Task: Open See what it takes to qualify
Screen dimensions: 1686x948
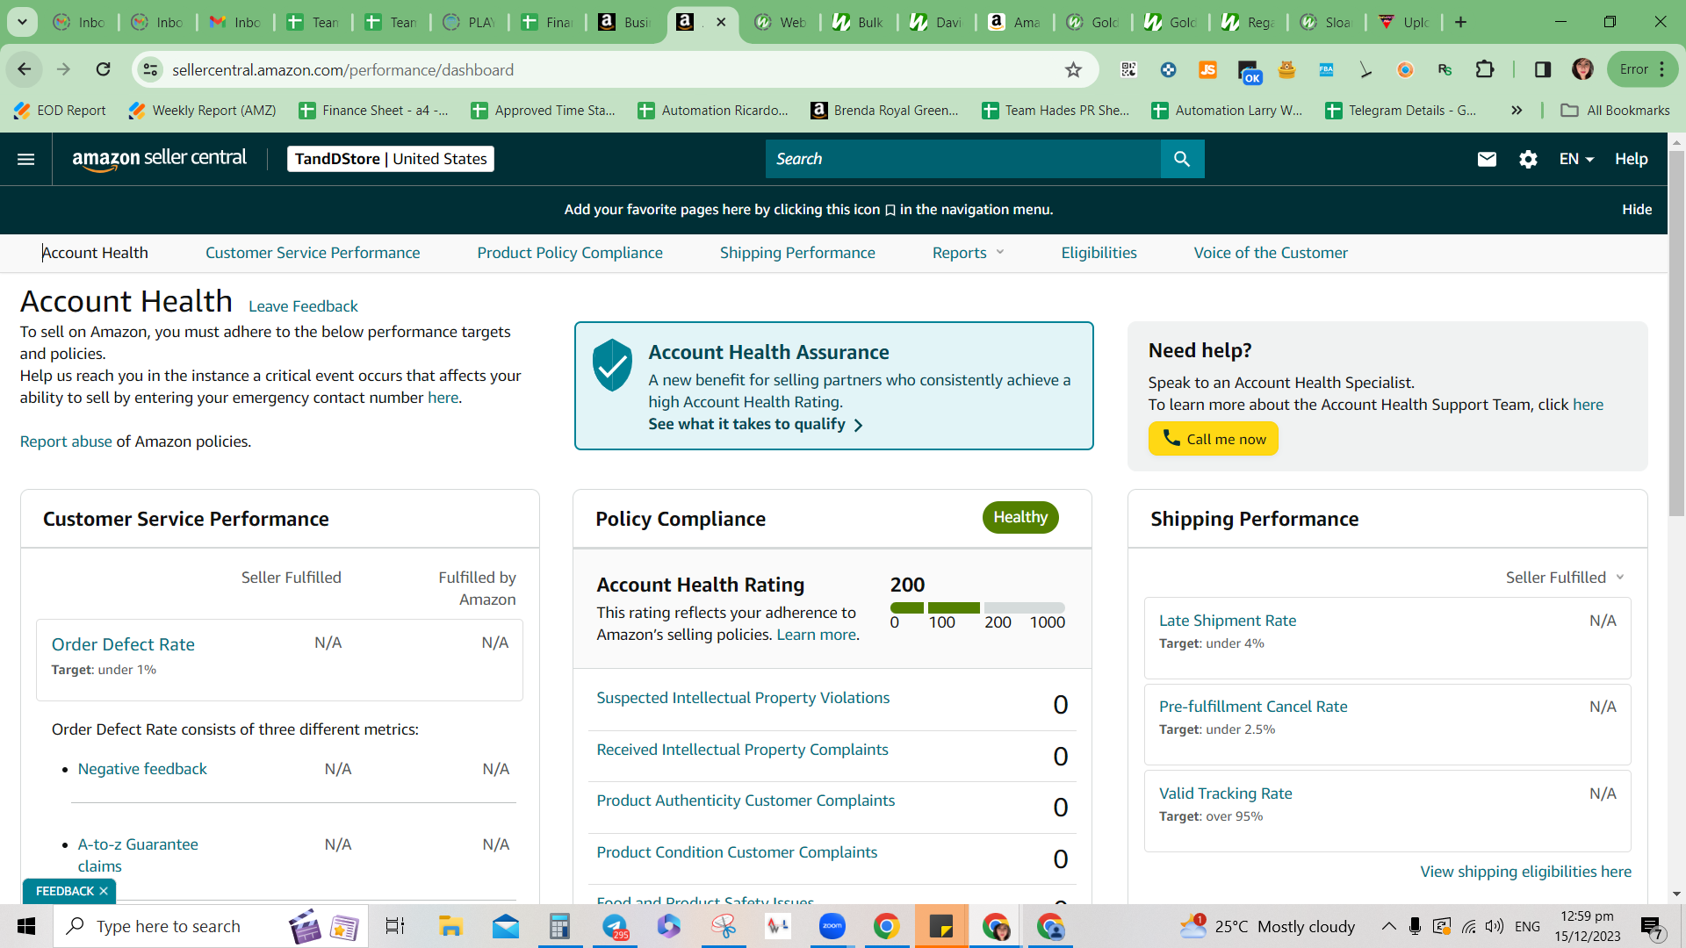Action: click(x=755, y=424)
